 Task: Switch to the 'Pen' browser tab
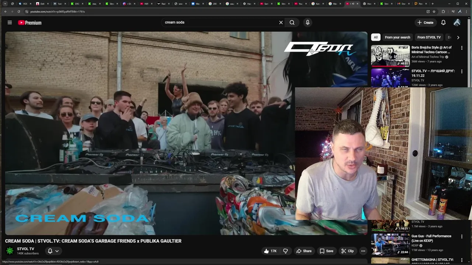click(x=420, y=4)
